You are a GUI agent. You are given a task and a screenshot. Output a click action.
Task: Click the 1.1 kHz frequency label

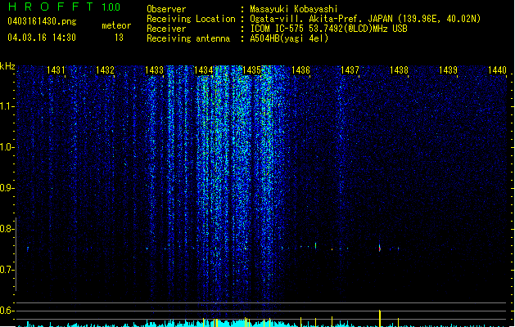click(7, 106)
